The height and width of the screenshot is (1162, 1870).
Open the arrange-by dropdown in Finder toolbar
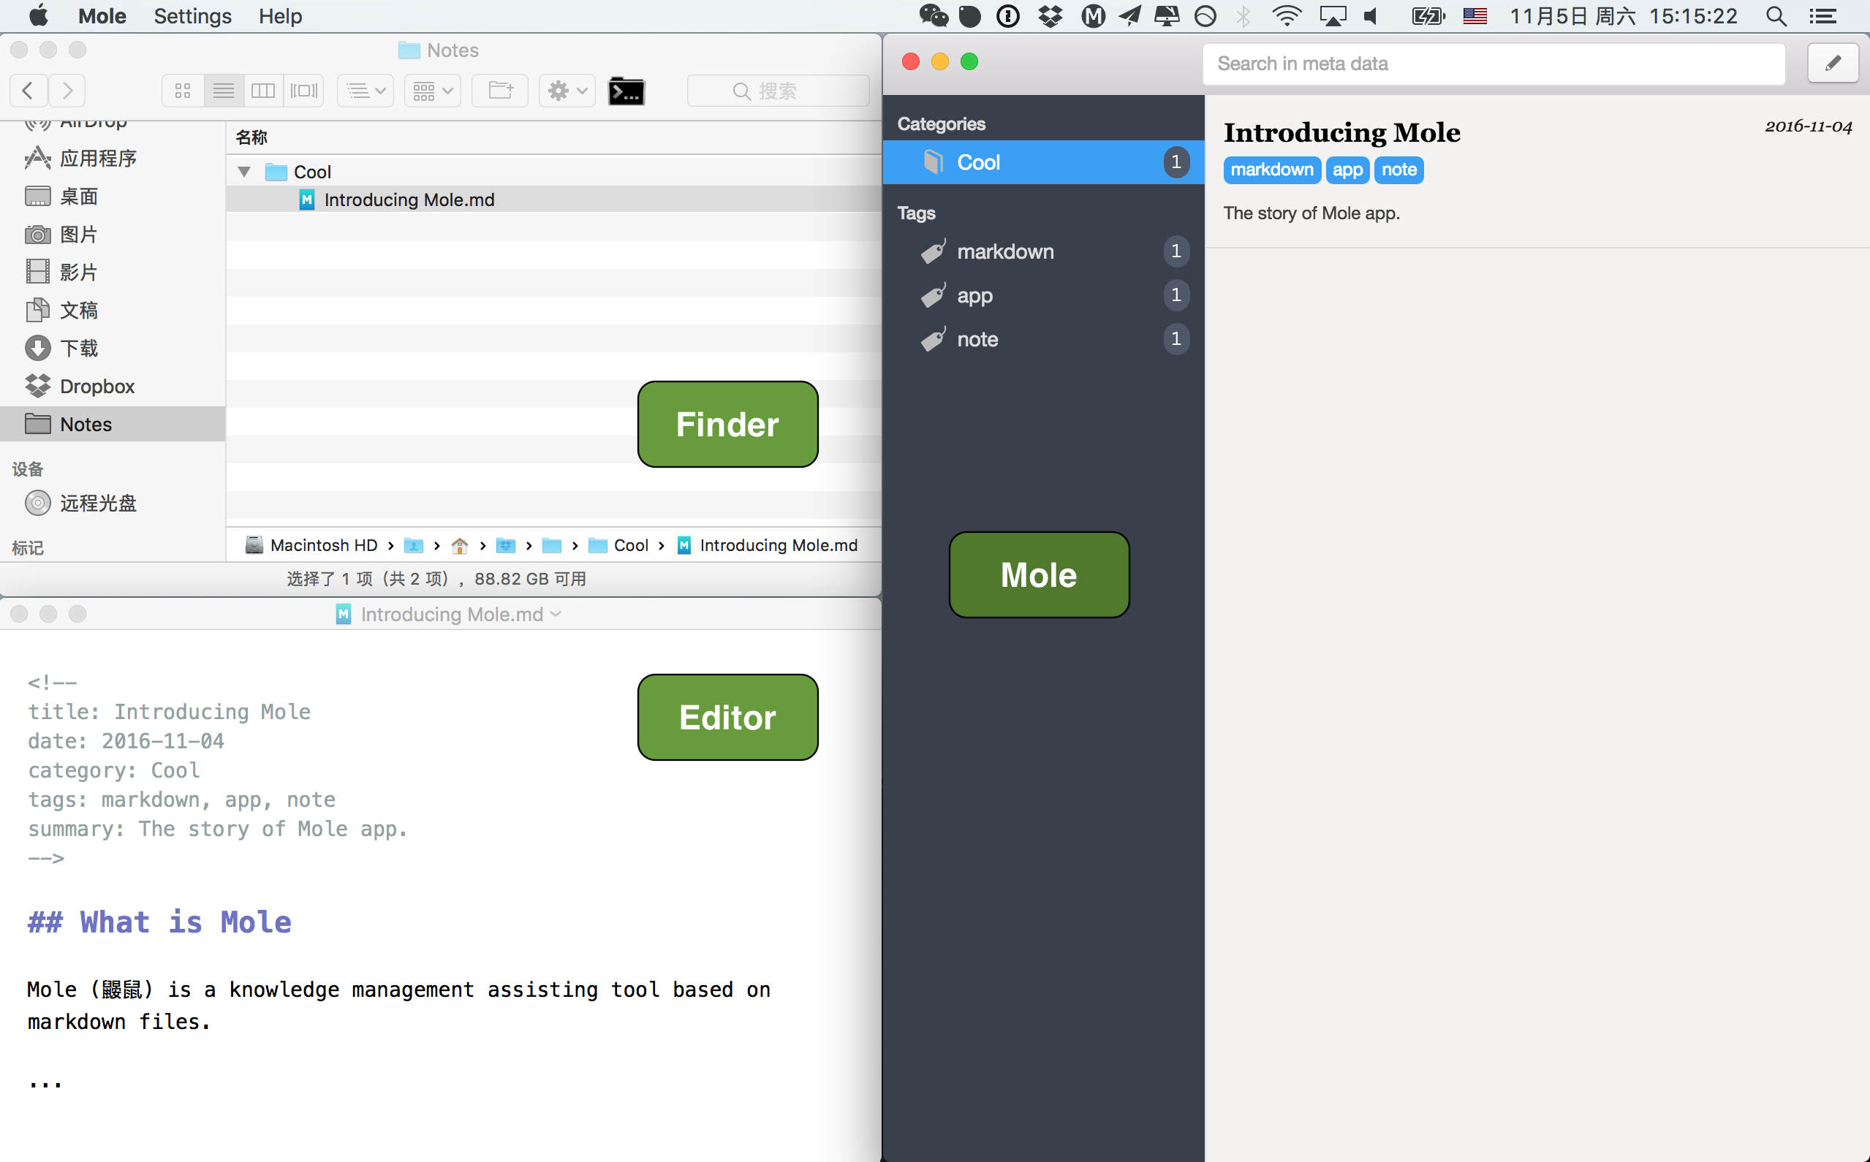click(x=433, y=91)
